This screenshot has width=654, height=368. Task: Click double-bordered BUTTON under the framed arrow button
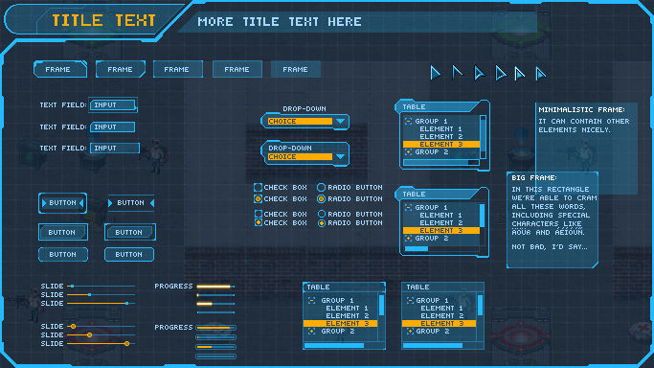pos(63,233)
